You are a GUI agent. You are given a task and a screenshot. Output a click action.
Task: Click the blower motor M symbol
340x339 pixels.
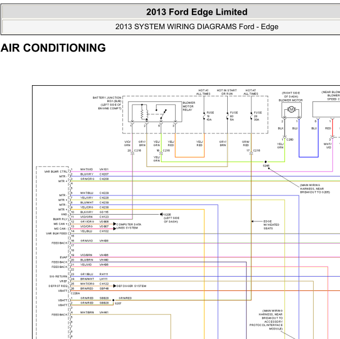point(291,109)
